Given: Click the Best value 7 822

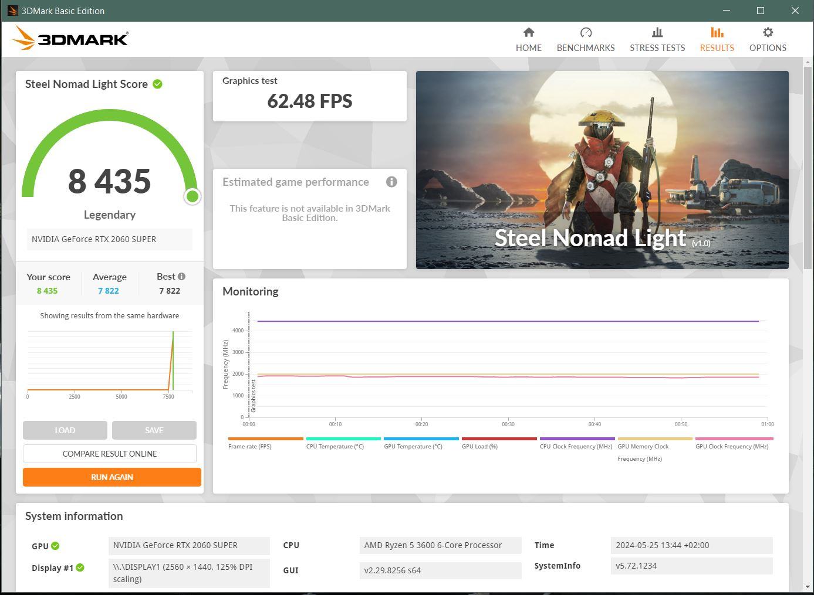Looking at the screenshot, I should (x=170, y=291).
